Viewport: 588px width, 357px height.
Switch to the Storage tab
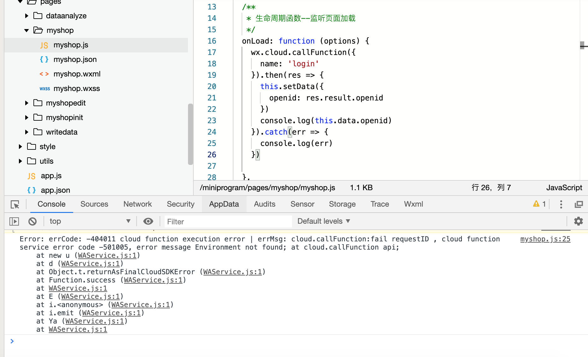(x=342, y=204)
